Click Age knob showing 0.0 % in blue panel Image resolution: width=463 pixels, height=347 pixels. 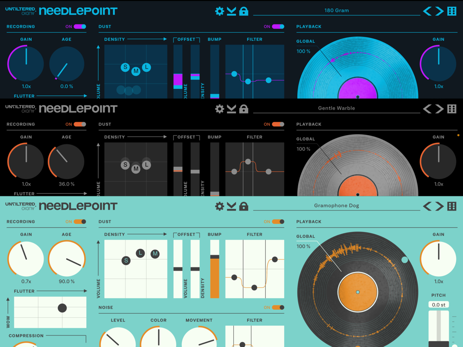(66, 63)
